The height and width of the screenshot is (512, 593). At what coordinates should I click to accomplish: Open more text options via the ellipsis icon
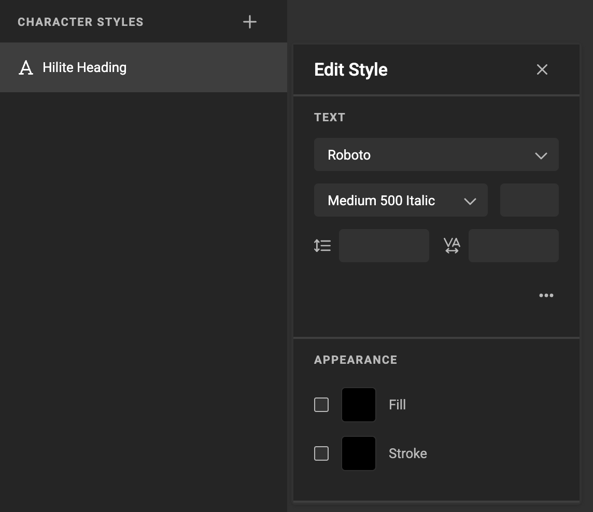[546, 295]
